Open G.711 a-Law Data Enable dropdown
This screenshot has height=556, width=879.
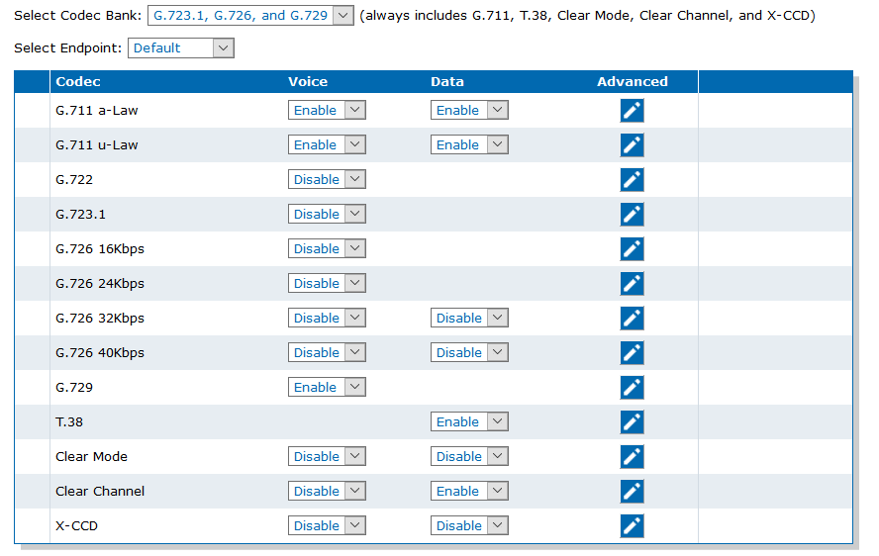pos(469,110)
